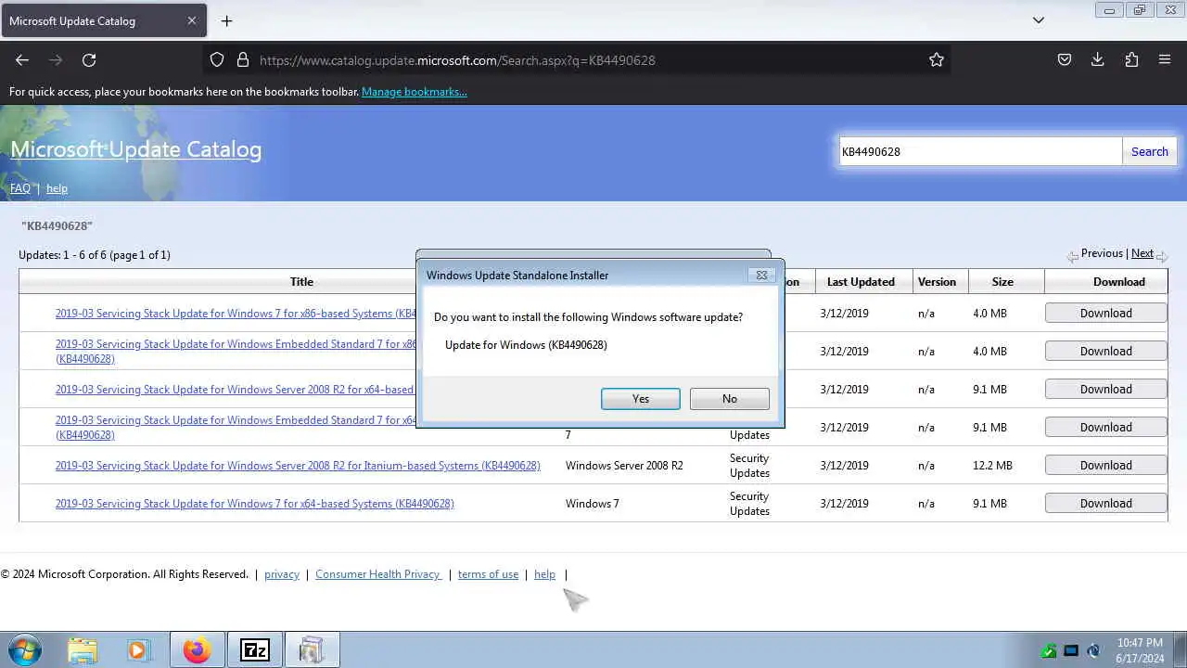
Task: Open the Microsoft Update Catalog title link
Action: pyautogui.click(x=136, y=149)
